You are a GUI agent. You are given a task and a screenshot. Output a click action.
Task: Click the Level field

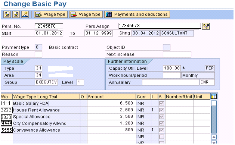click(80, 82)
